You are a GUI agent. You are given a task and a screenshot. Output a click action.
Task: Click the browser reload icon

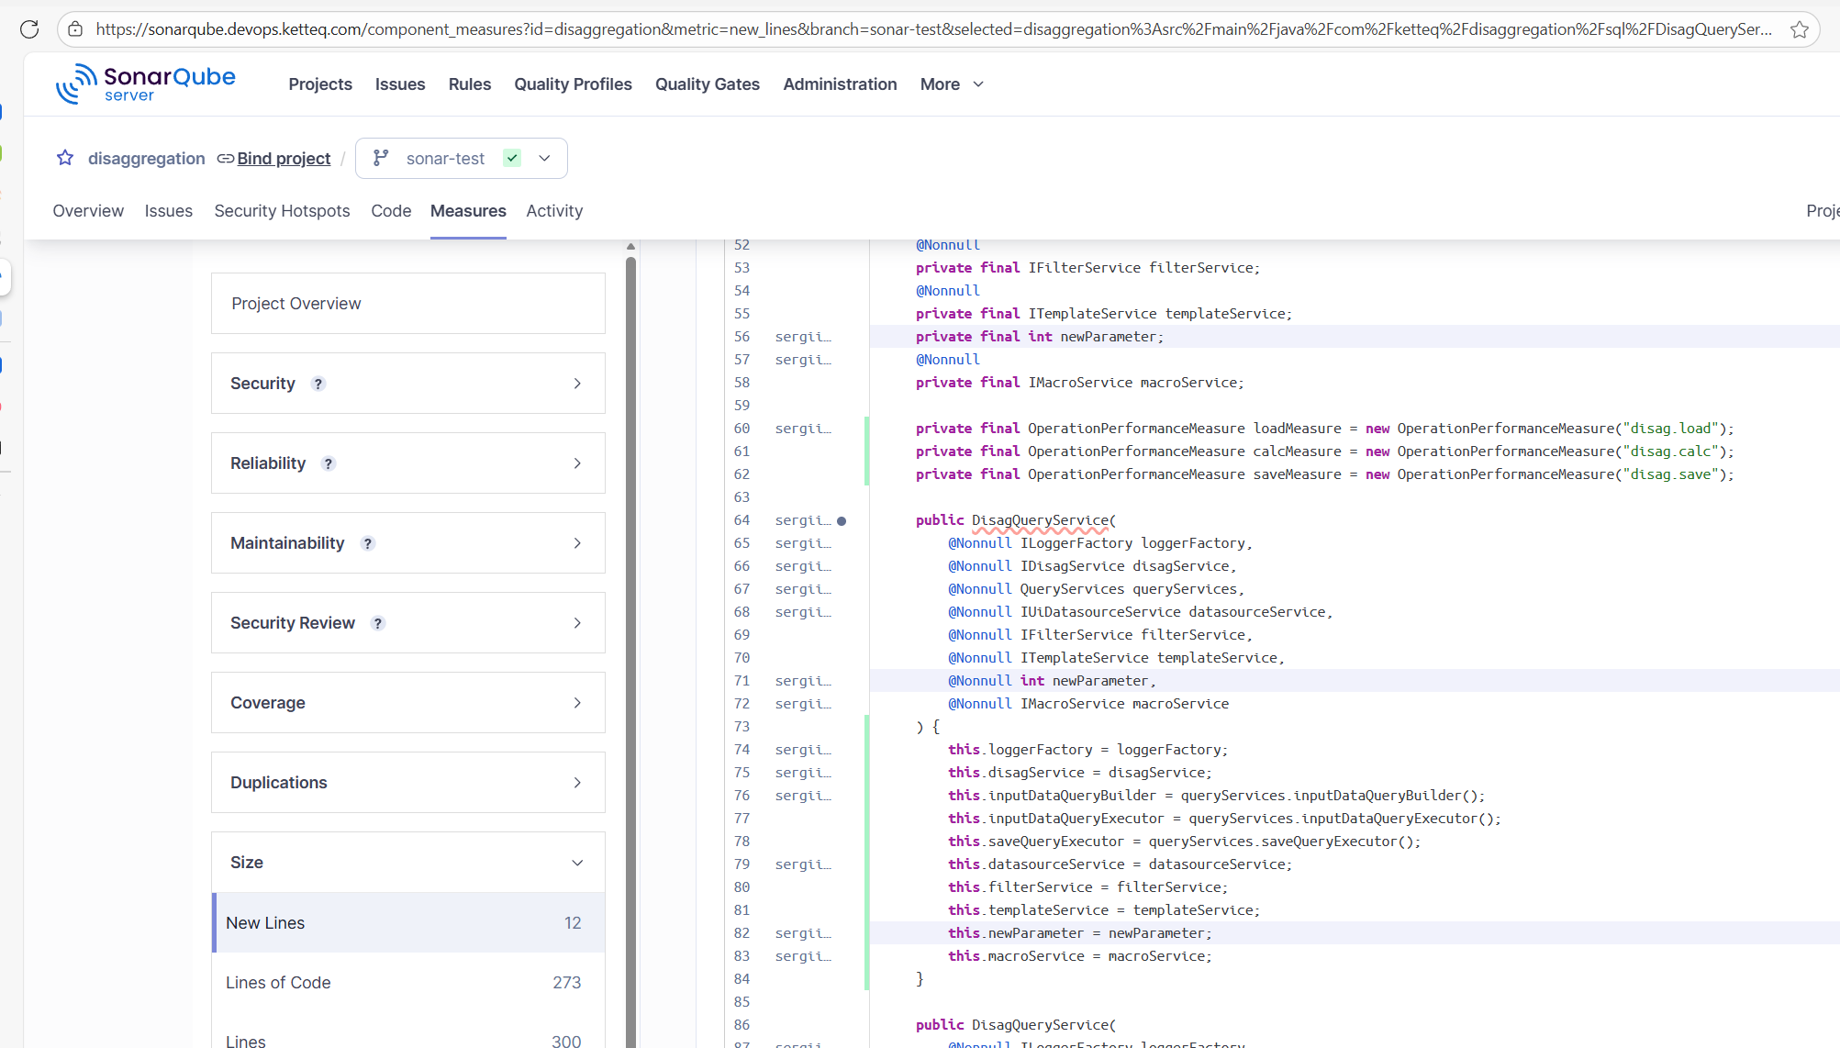29,29
